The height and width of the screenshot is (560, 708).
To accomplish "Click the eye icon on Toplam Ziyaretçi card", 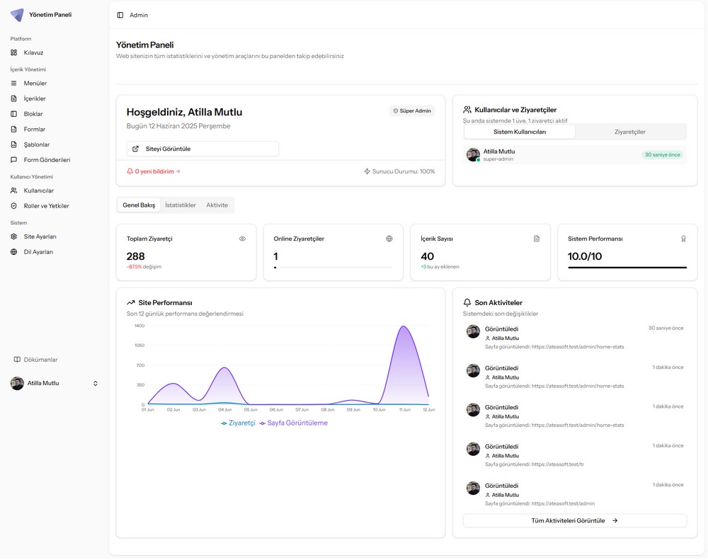I will [x=242, y=239].
